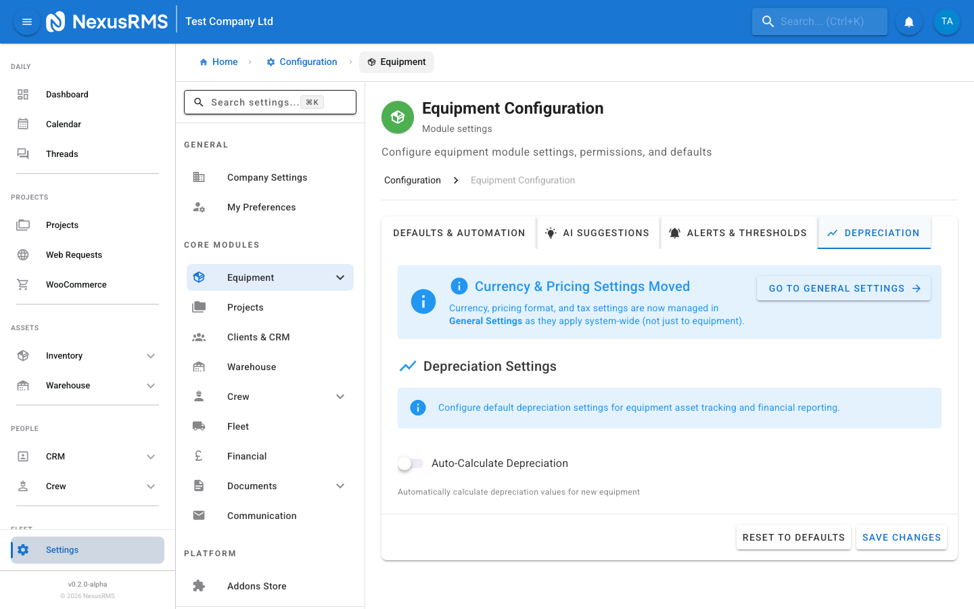Focus the Search settings input field

coord(270,102)
